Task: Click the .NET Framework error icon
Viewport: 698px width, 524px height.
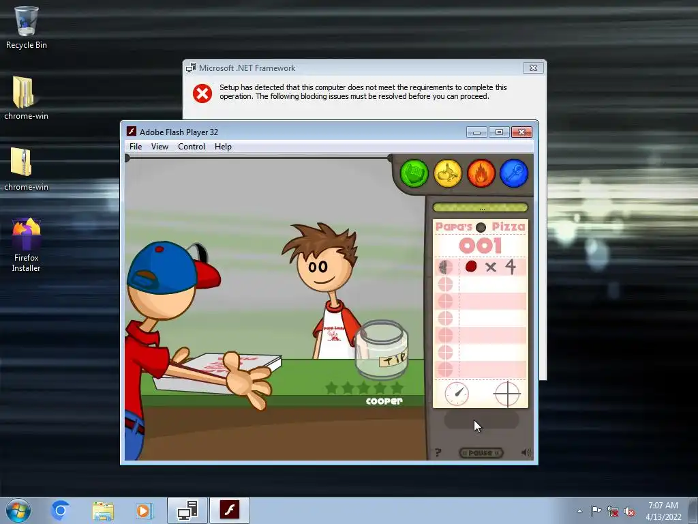Action: pyautogui.click(x=202, y=93)
